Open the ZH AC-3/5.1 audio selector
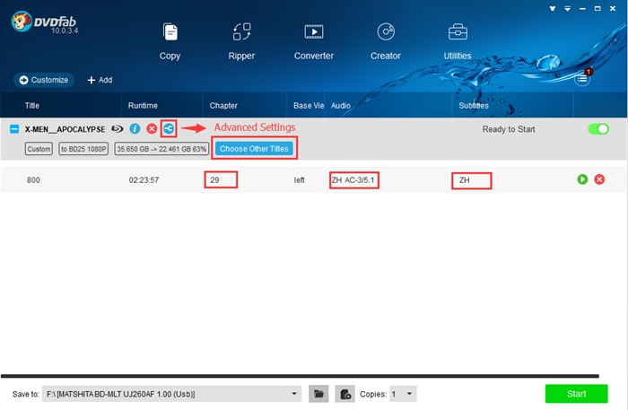 353,180
